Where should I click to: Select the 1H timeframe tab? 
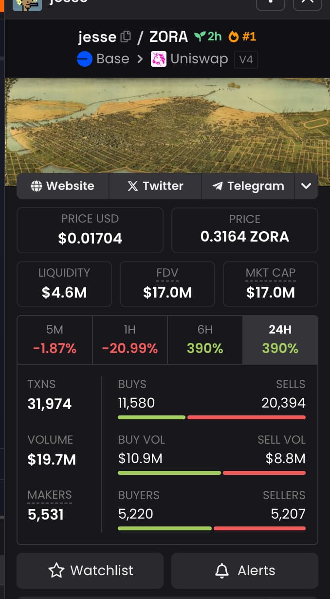[129, 339]
